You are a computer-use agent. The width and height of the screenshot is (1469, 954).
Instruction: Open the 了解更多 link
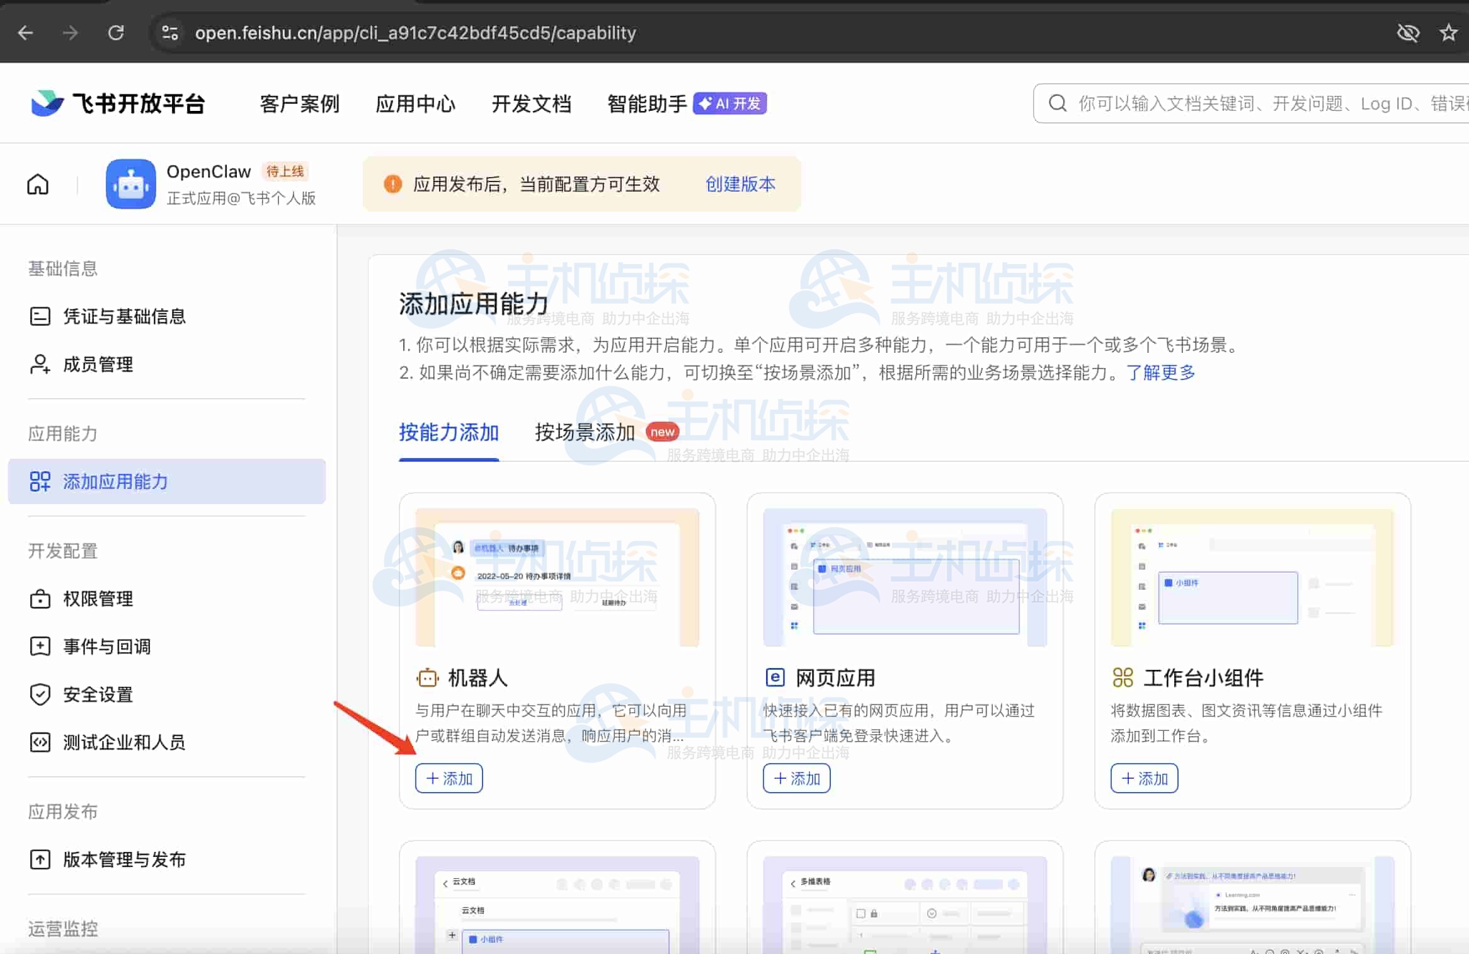point(1160,372)
